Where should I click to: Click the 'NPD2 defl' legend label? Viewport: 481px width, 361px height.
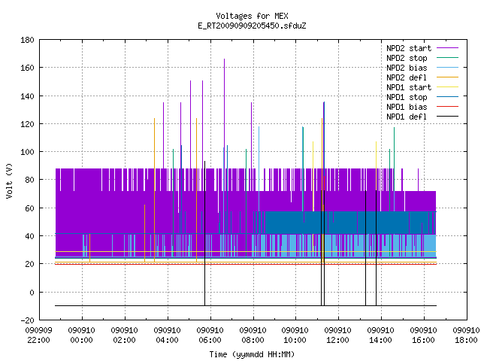click(407, 77)
